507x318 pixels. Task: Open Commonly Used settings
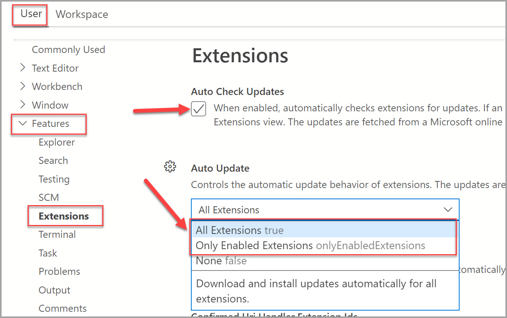tap(68, 50)
